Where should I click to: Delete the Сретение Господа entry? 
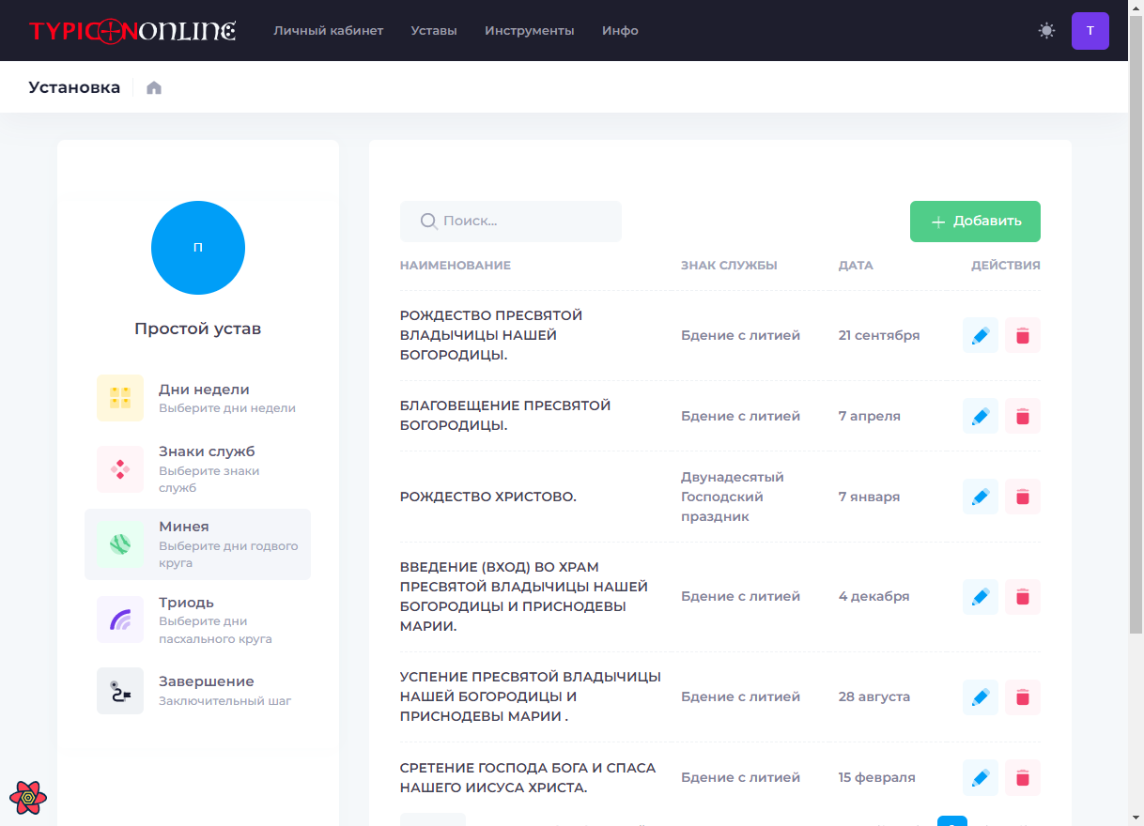tap(1023, 777)
